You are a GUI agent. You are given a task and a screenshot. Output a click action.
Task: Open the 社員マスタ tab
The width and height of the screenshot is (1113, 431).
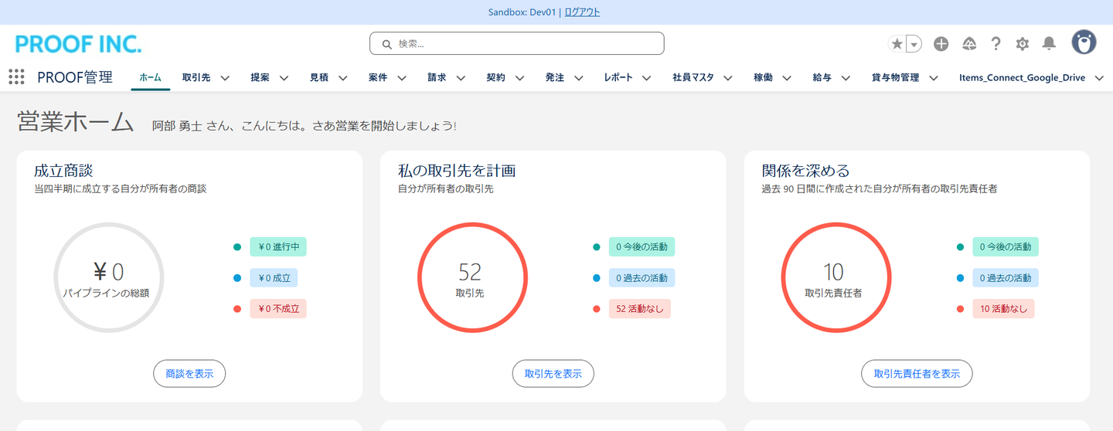click(x=693, y=77)
